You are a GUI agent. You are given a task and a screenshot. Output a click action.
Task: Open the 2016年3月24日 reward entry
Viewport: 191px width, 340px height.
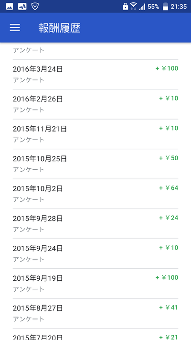(x=95, y=74)
